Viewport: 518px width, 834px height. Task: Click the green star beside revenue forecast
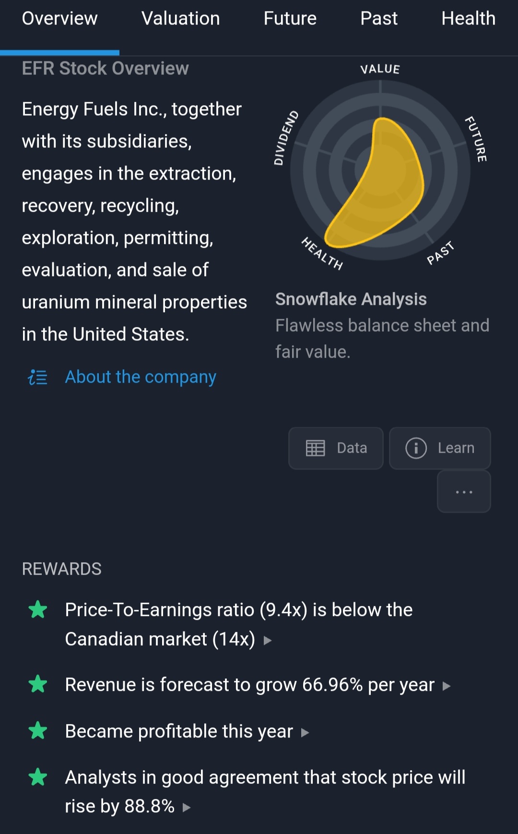click(x=38, y=684)
